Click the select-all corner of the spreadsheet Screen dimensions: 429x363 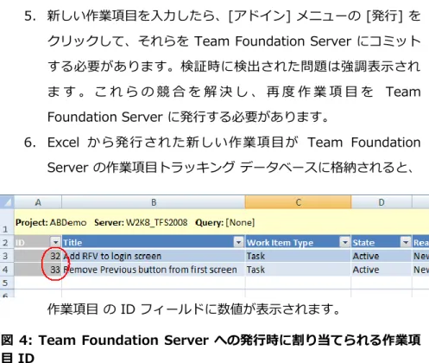coord(7,202)
